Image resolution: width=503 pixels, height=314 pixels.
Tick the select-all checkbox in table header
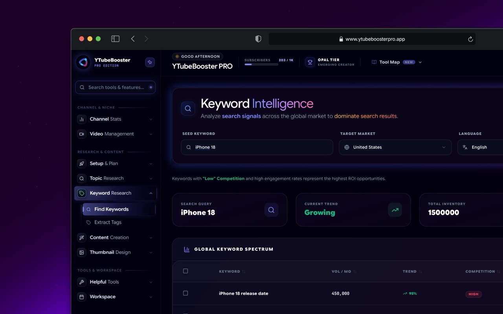185,271
